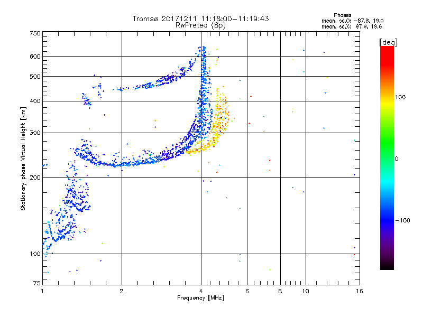Click the '[deg]' colorbar unit label
The width and height of the screenshot is (423, 317).
[388, 42]
